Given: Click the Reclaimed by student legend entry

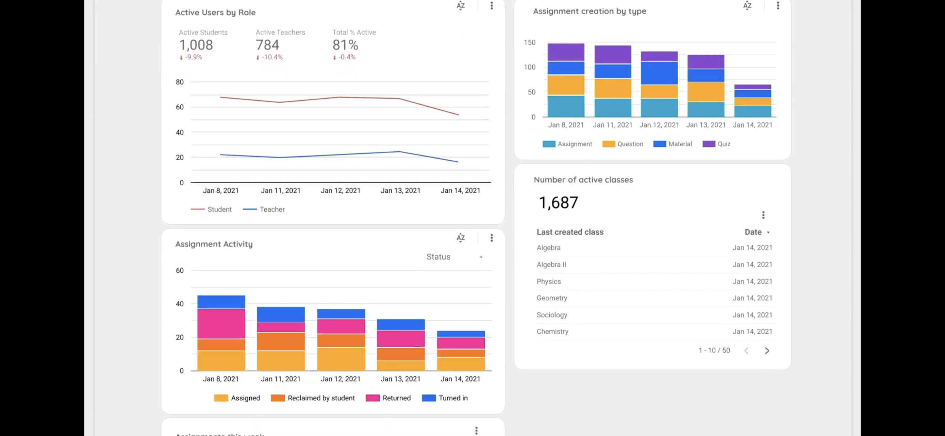Looking at the screenshot, I should tap(321, 398).
